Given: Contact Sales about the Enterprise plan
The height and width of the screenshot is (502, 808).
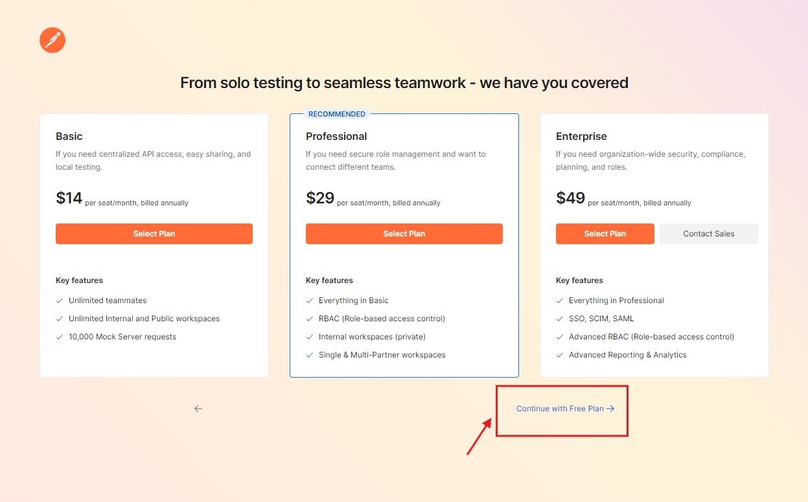Looking at the screenshot, I should click(708, 234).
